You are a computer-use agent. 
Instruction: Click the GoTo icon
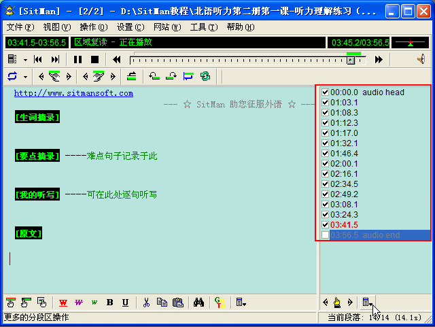(x=220, y=303)
